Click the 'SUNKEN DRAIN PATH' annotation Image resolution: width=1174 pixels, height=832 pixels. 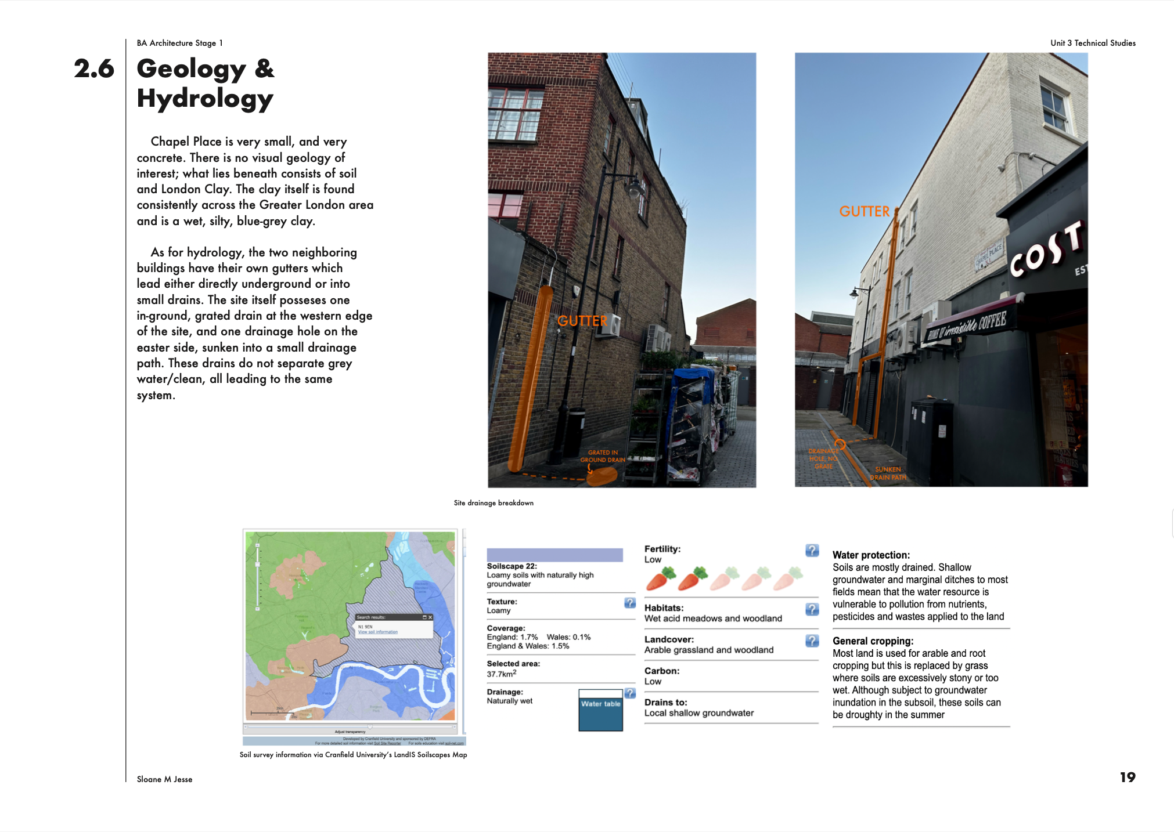[x=888, y=473]
